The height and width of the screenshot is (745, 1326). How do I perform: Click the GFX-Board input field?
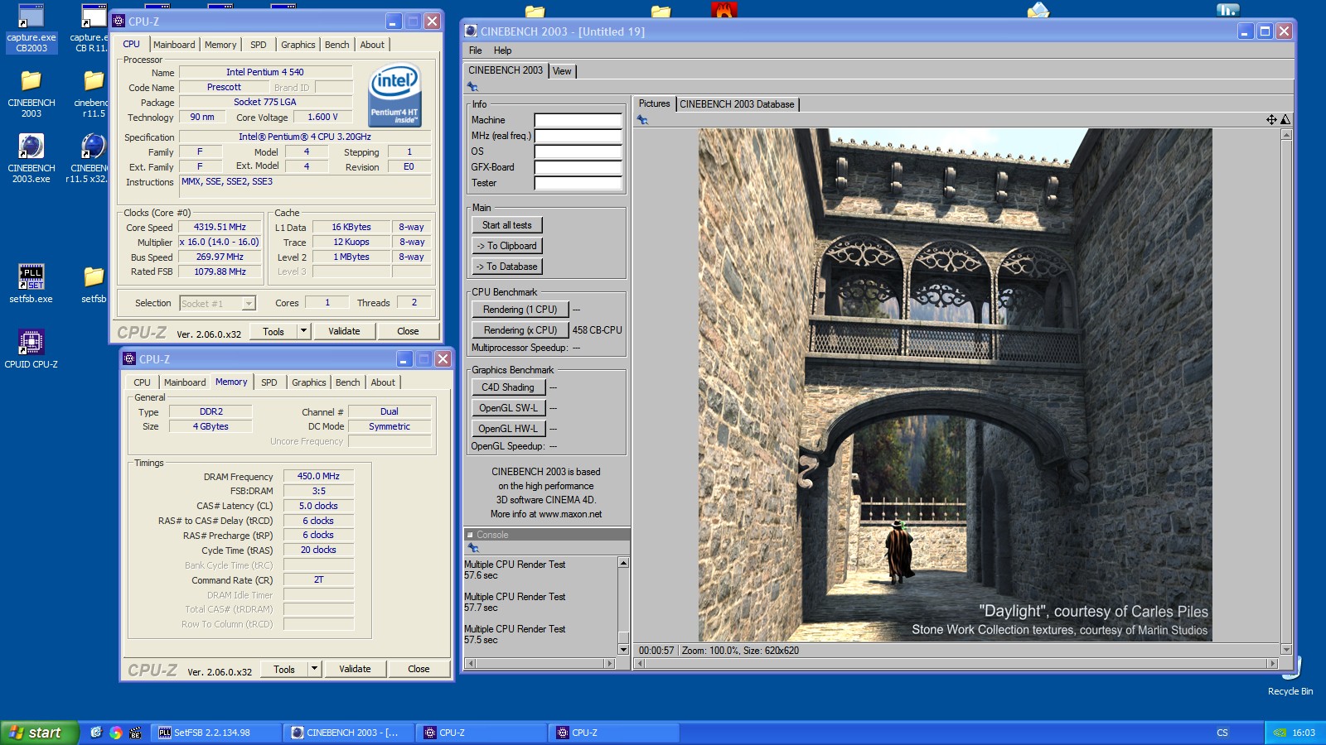[x=578, y=167]
